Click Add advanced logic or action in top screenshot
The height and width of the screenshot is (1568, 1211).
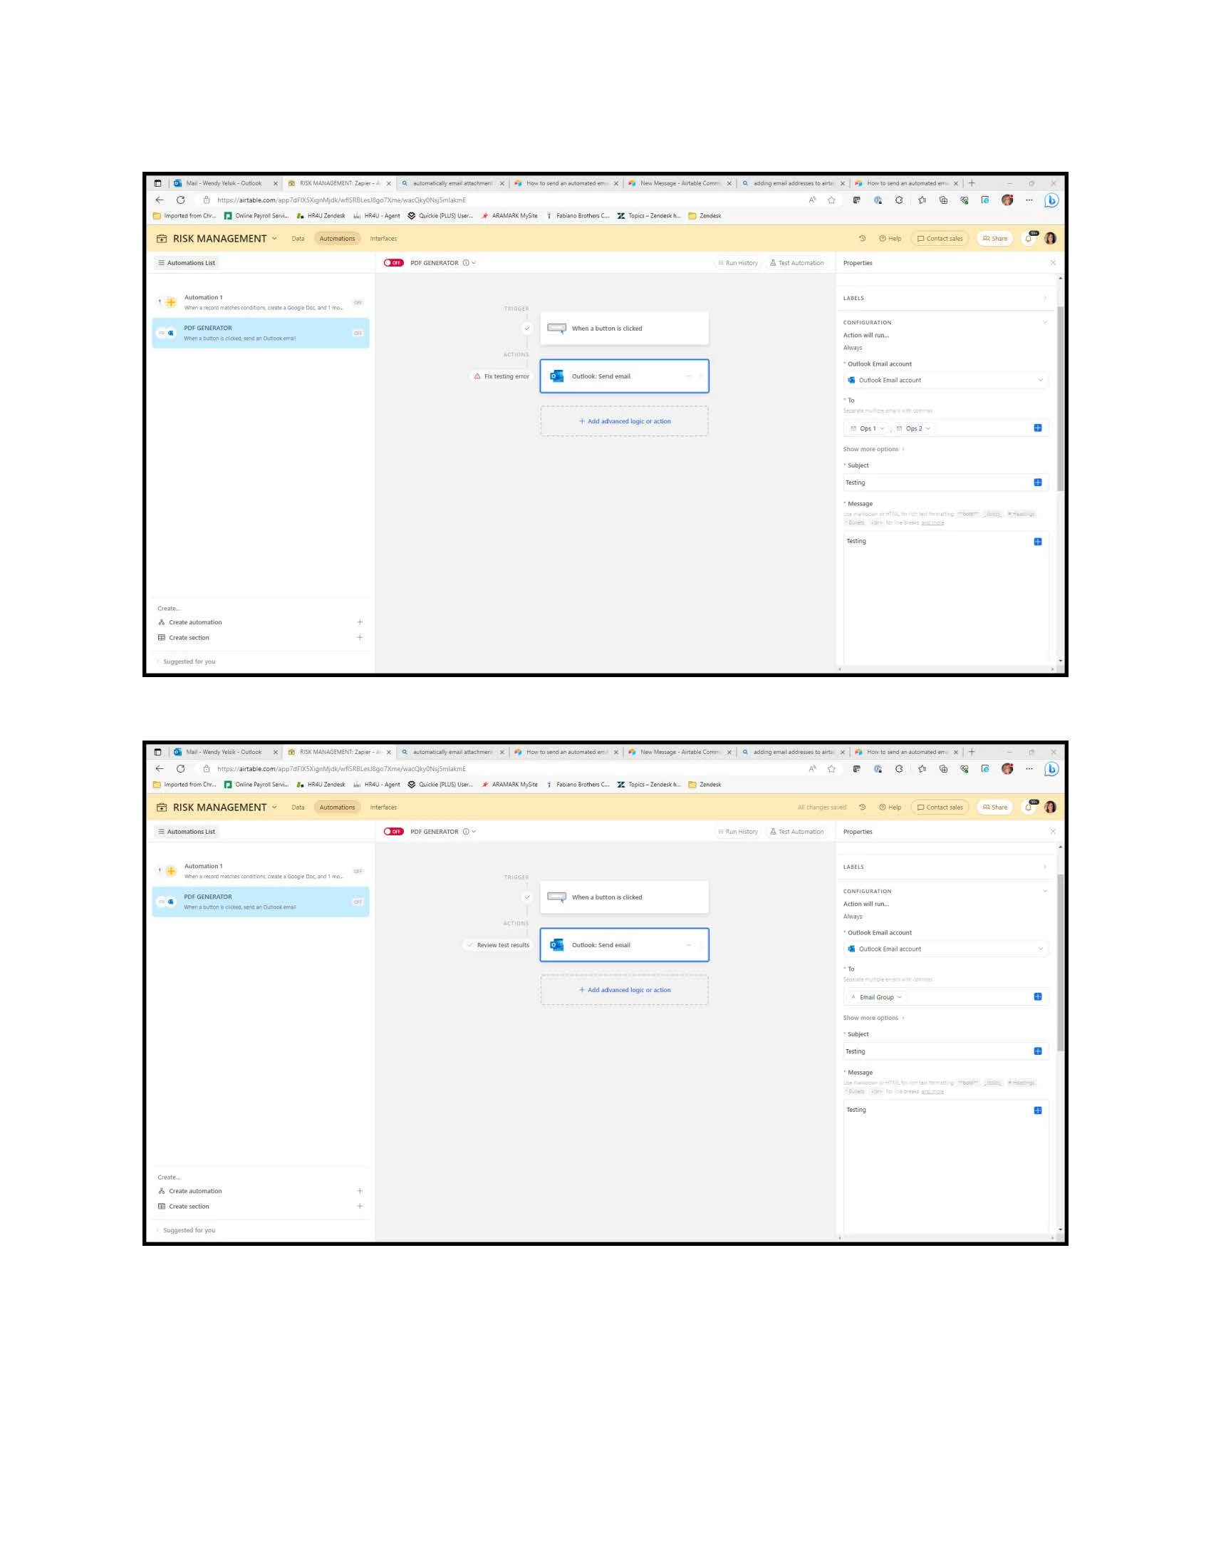(624, 421)
